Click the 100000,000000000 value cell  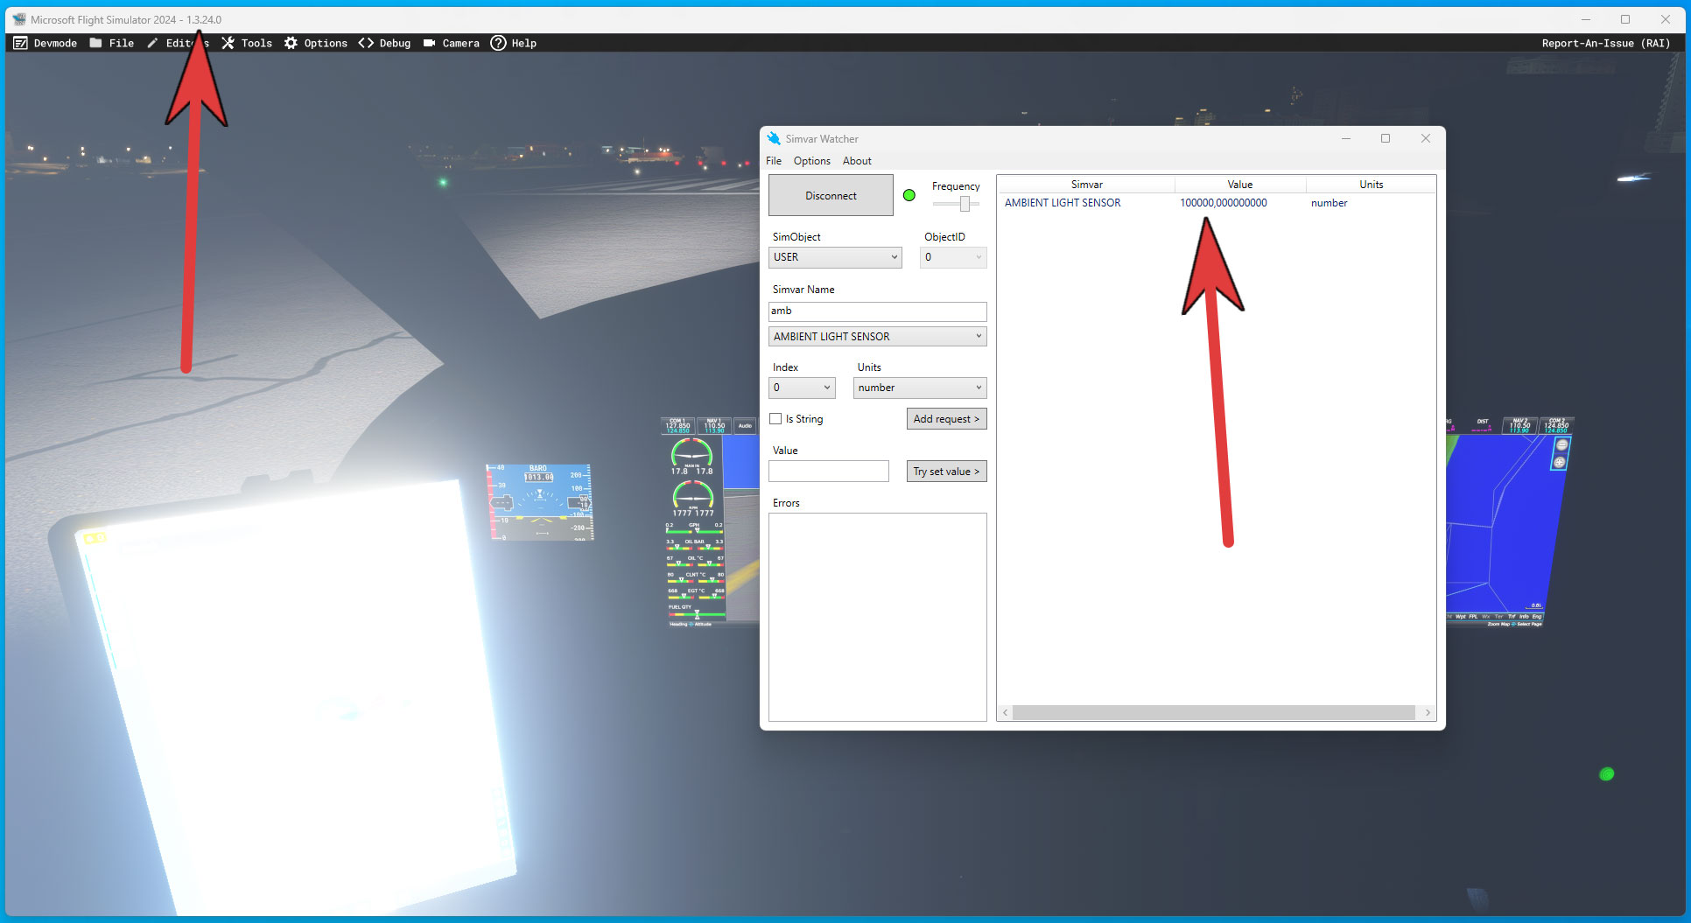(x=1223, y=203)
